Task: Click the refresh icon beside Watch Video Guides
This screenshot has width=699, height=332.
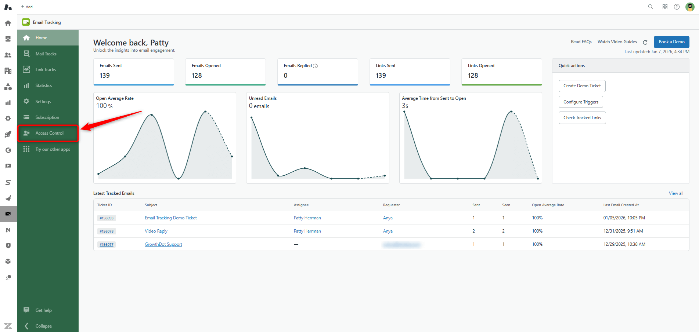Action: point(645,42)
